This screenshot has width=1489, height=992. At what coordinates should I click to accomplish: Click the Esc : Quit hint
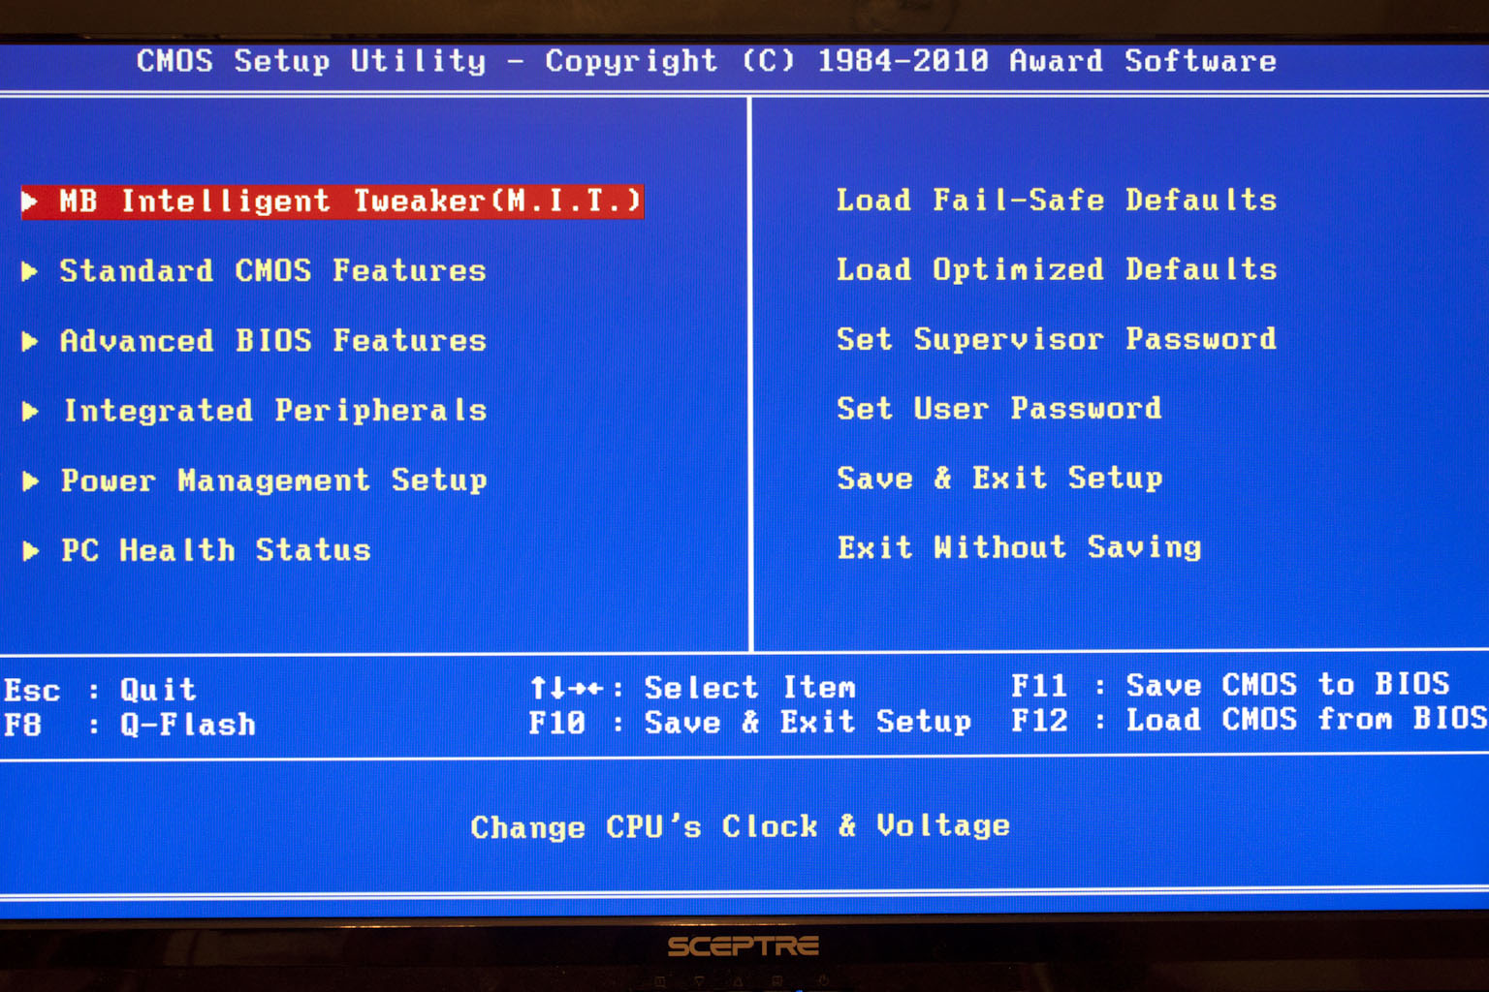[101, 690]
